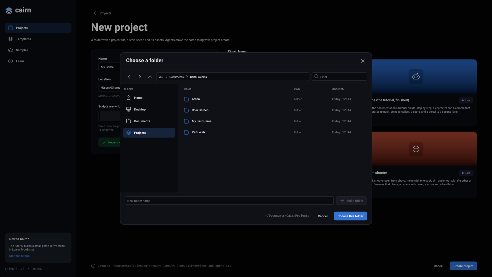492x277 pixels.
Task: Click the cube icon on red template card
Action: pyautogui.click(x=416, y=149)
